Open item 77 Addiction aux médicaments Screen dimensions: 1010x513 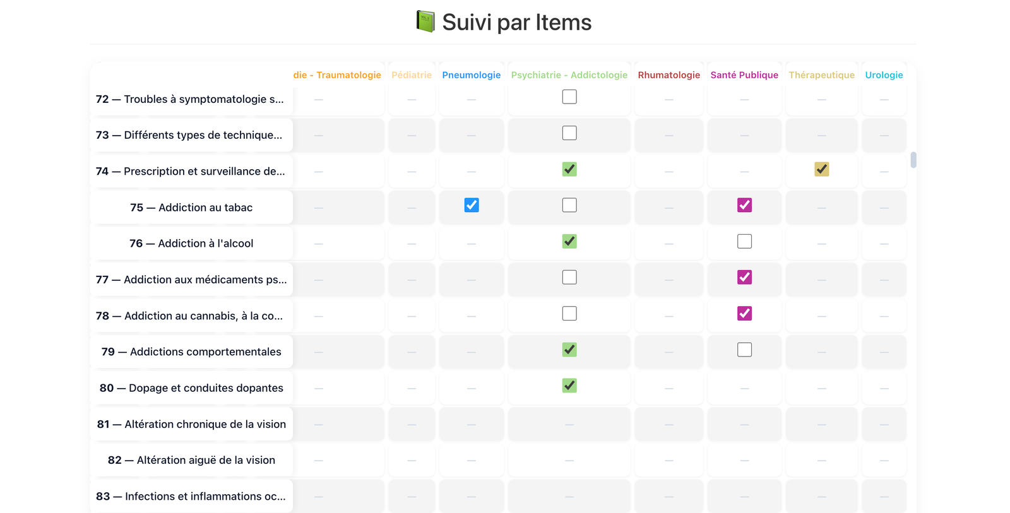191,280
